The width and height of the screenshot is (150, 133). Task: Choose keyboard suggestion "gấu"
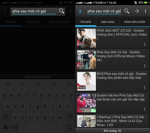tap(38, 84)
